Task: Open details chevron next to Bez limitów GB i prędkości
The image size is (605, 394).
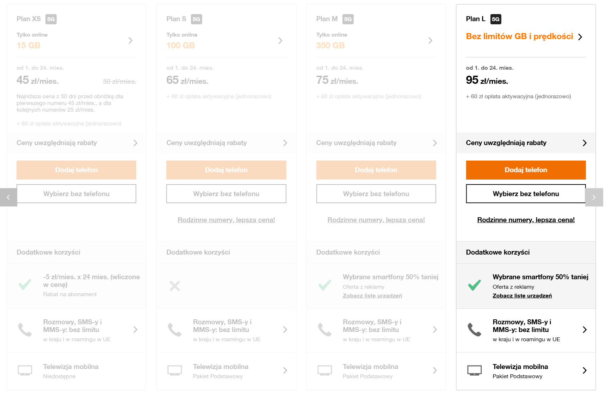Action: click(580, 37)
